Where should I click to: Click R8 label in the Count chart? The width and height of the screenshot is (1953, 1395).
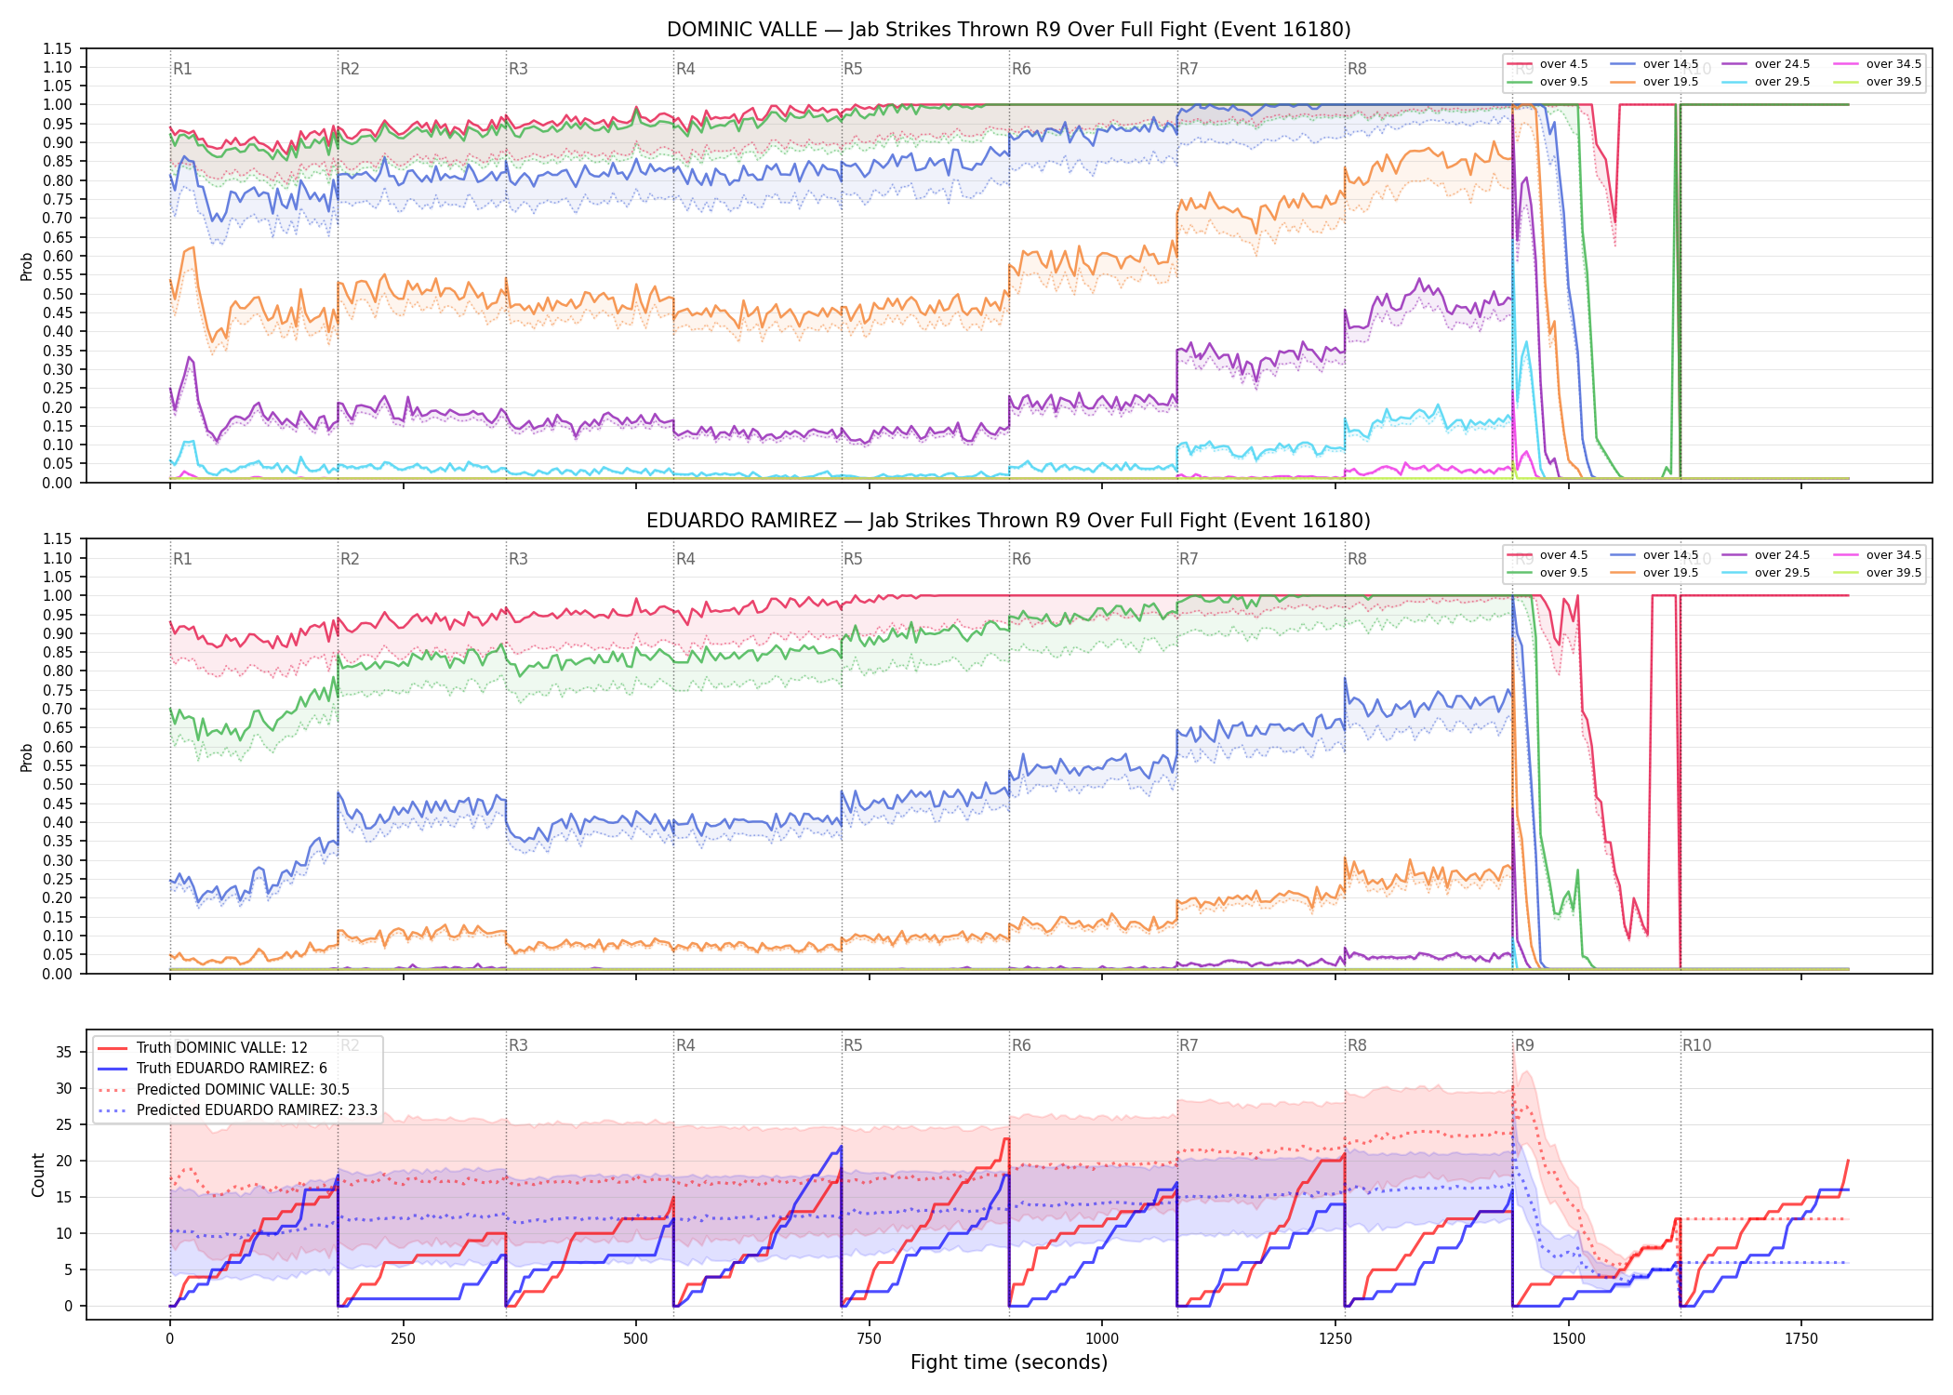tap(1357, 1045)
